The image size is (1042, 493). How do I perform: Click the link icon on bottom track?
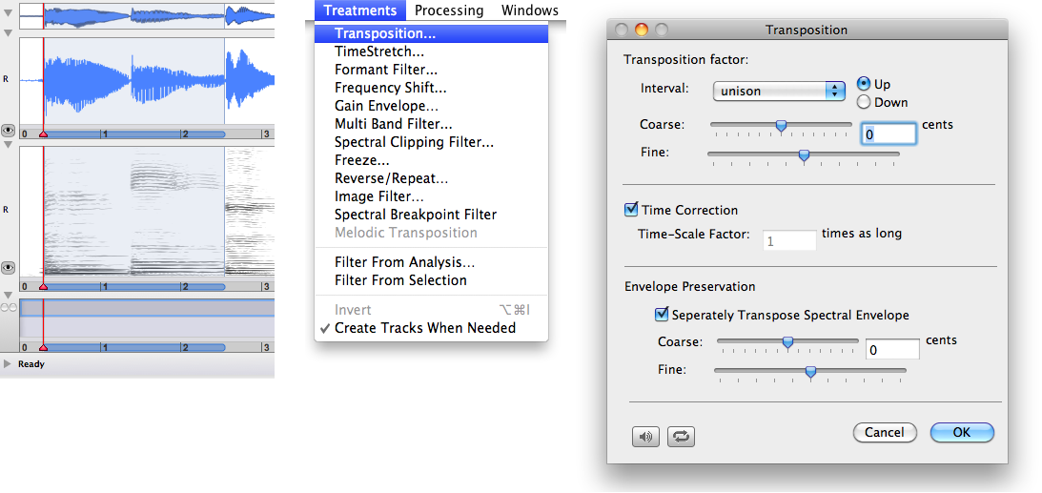[x=9, y=308]
